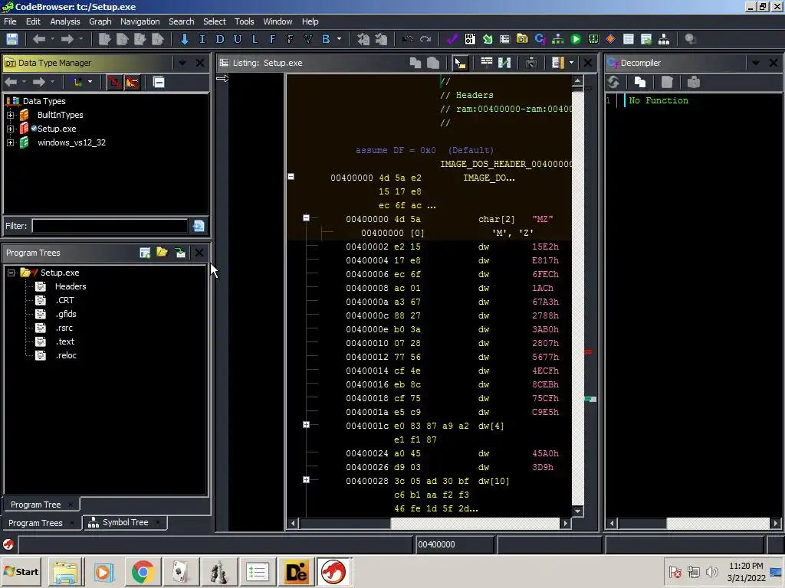
Task: Open the Decompiler toolbar icon
Action: click(540, 39)
